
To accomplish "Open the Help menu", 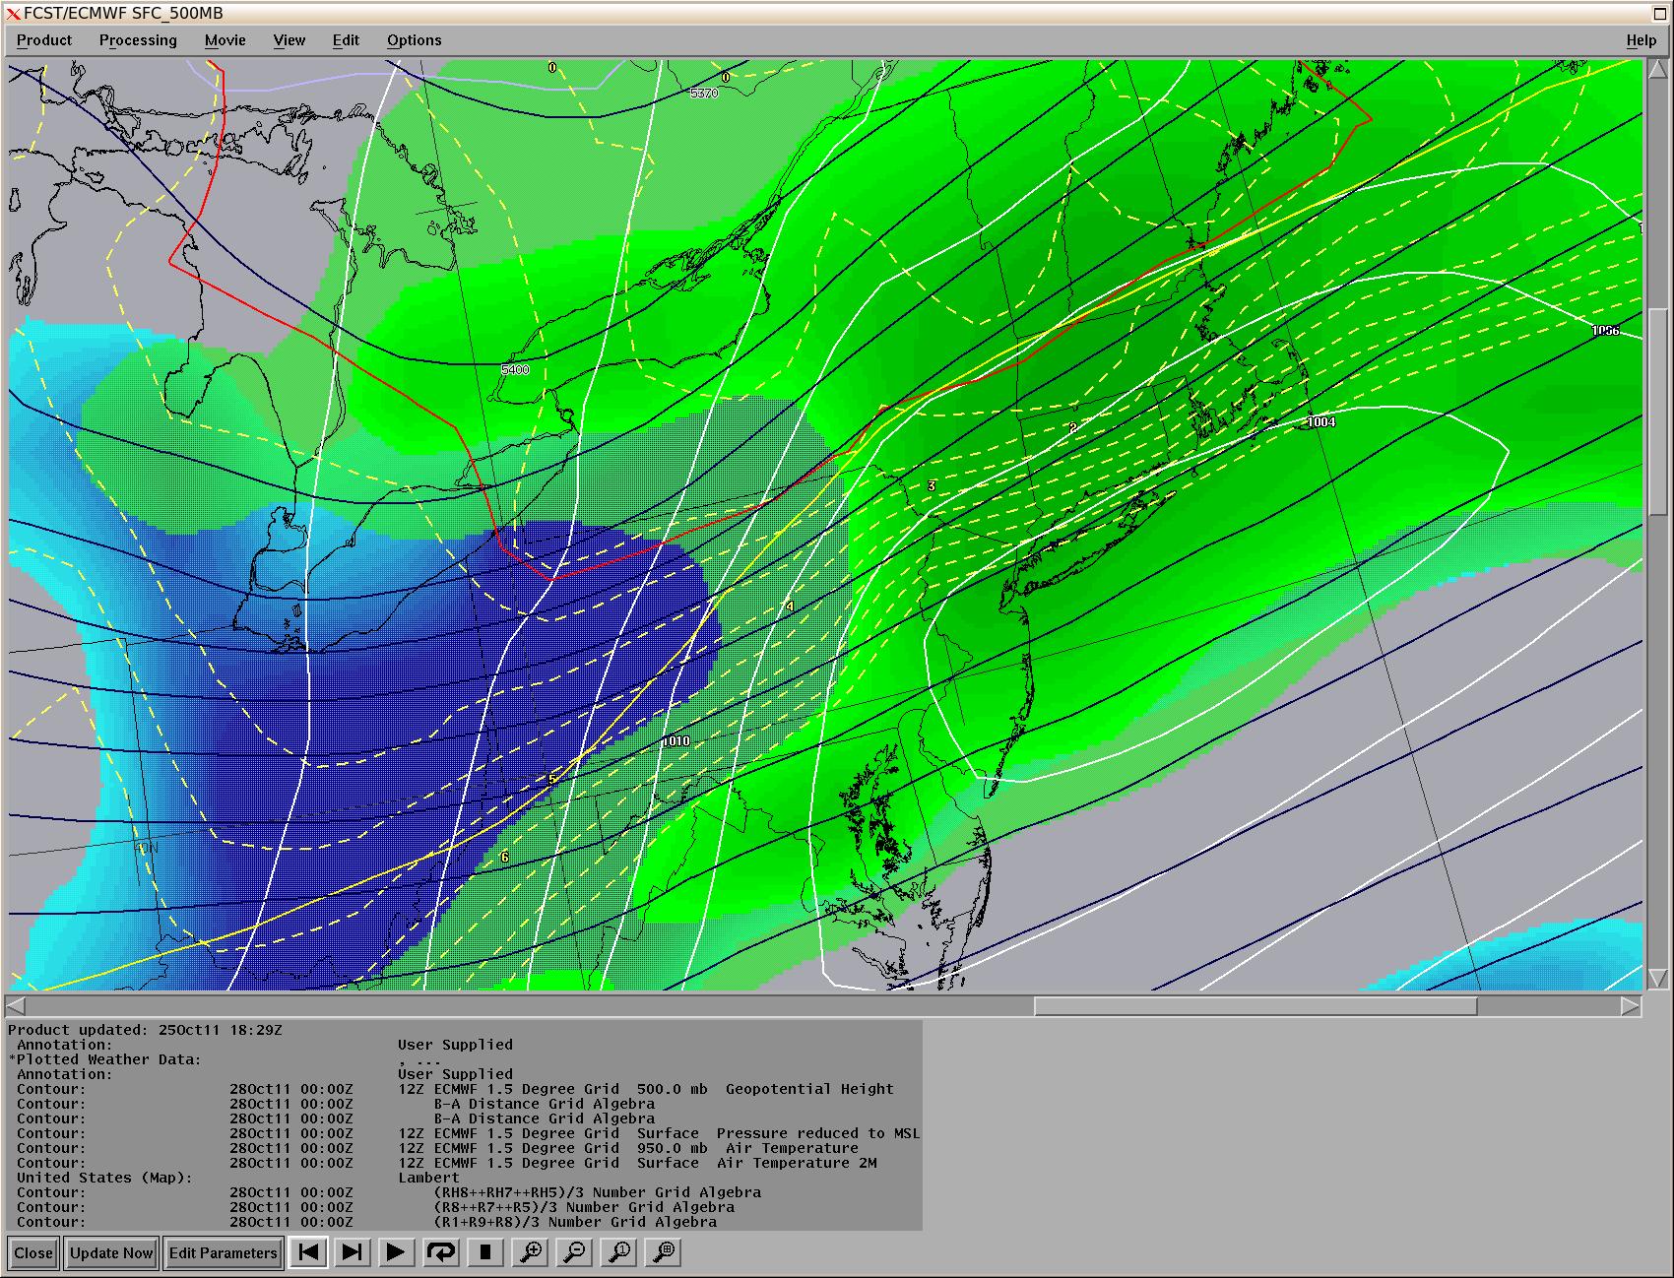I will click(x=1641, y=40).
